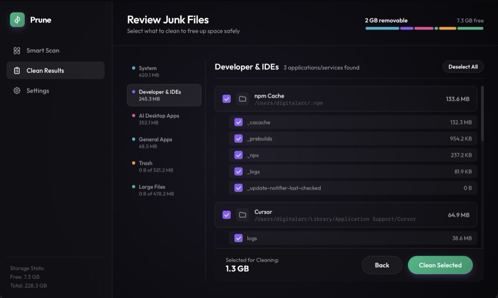The width and height of the screenshot is (498, 298).
Task: Click the Clean Selected button
Action: pos(440,265)
